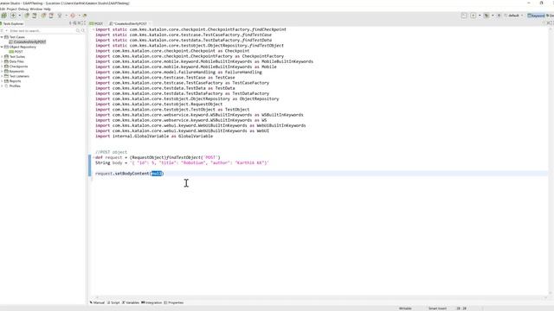The image size is (554, 311).
Task: Open the Integration view tab at bottom
Action: [x=151, y=302]
